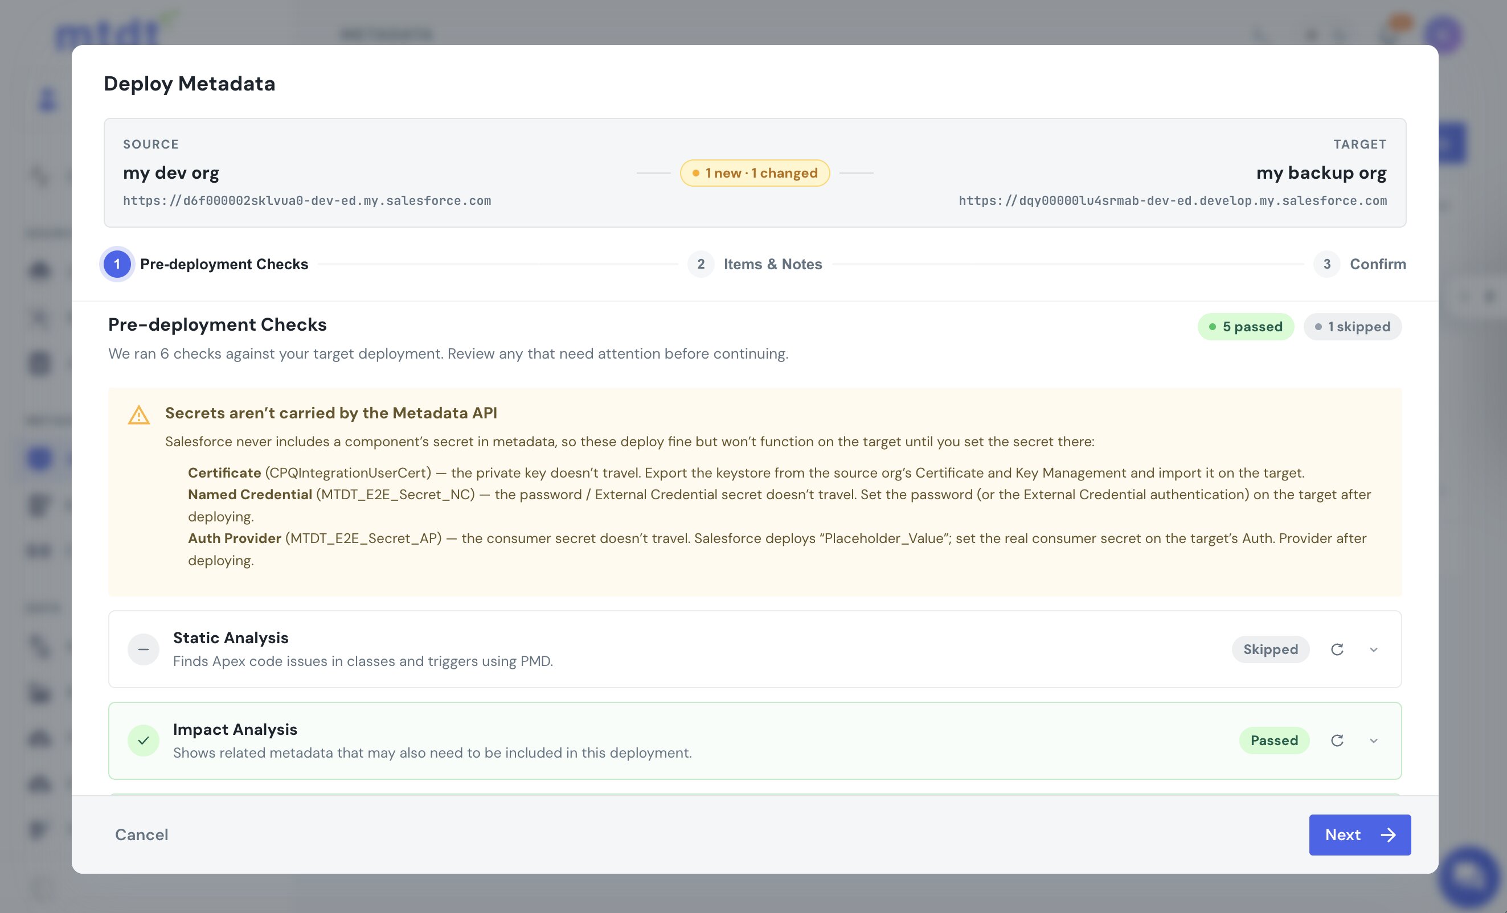Click the Passed label on Impact Analysis

1274,741
